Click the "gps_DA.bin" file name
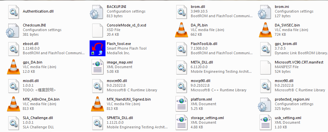Viewport: 328px width, 132px height. 33,62
